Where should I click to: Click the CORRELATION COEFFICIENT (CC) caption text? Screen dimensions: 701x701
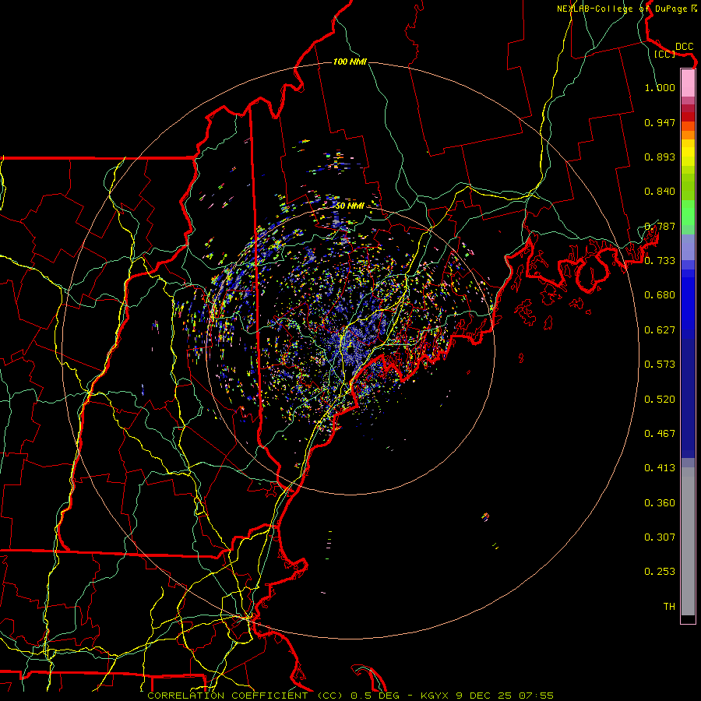coord(245,696)
